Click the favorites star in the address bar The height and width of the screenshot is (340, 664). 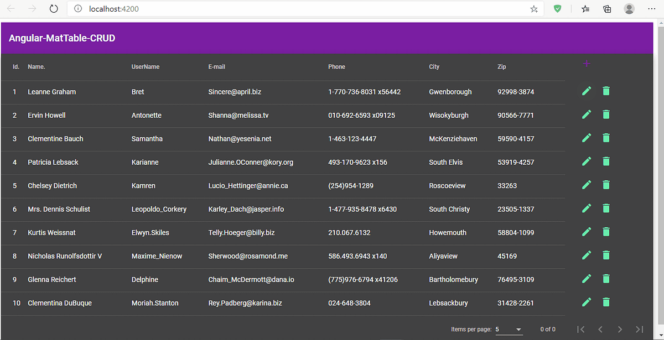[533, 9]
